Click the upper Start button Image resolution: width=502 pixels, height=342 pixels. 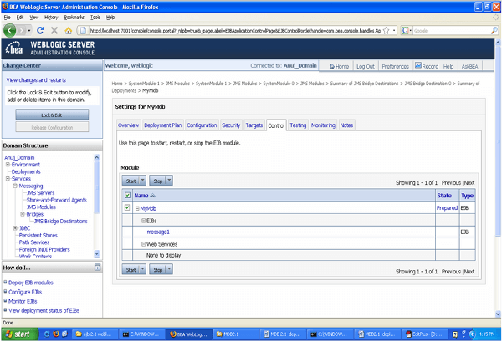(131, 181)
